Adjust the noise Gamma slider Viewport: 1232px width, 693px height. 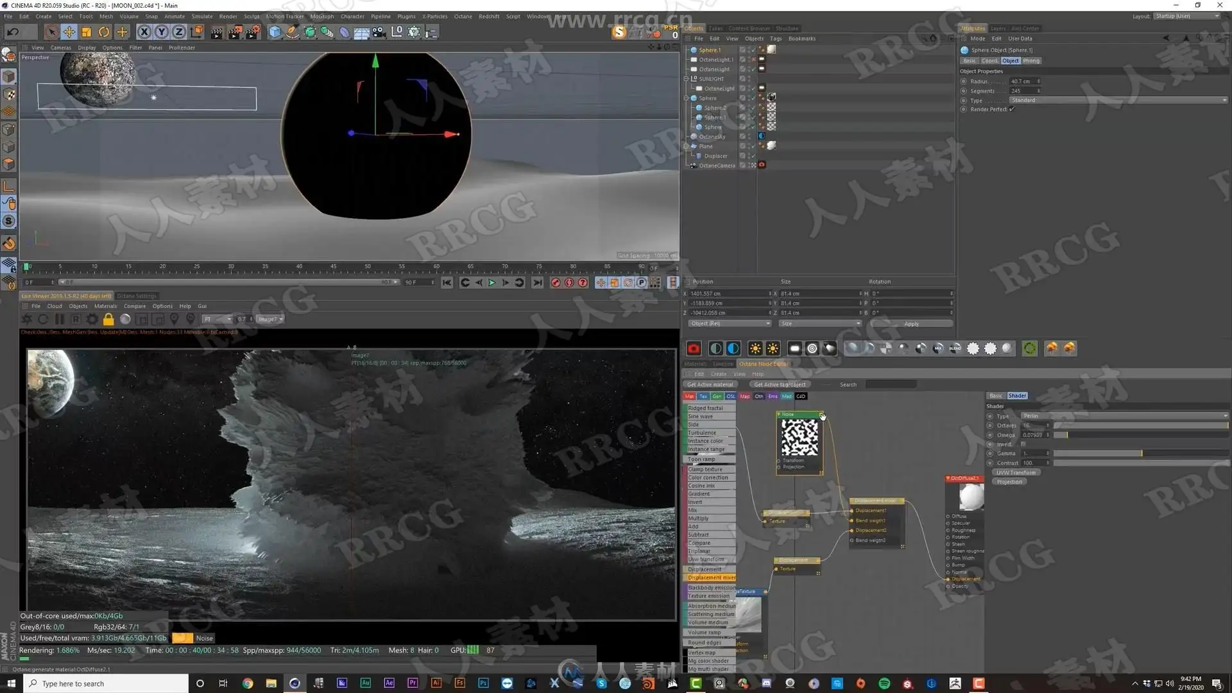1140,454
